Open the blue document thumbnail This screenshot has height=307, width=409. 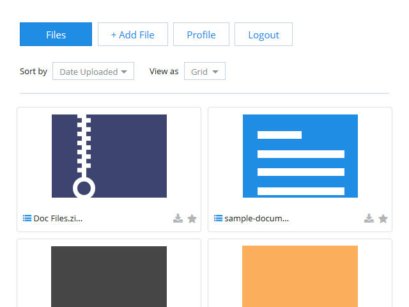(300, 156)
